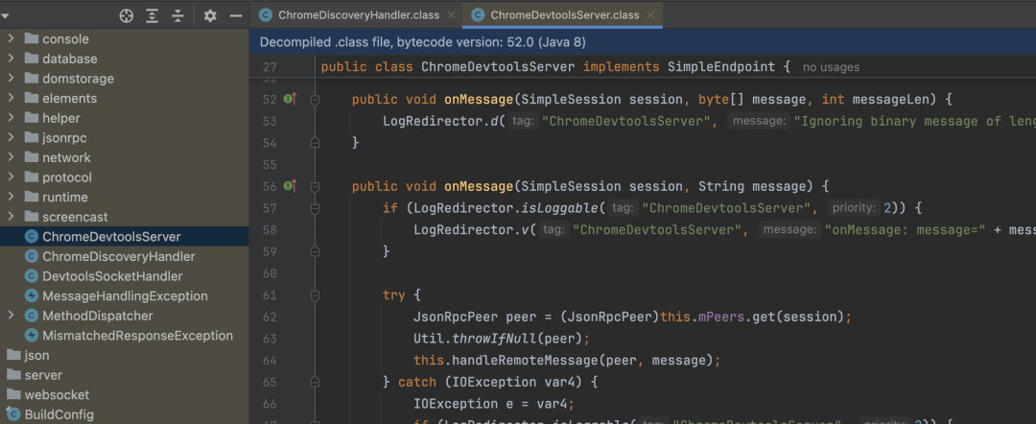Select the server folder

[x=43, y=375]
